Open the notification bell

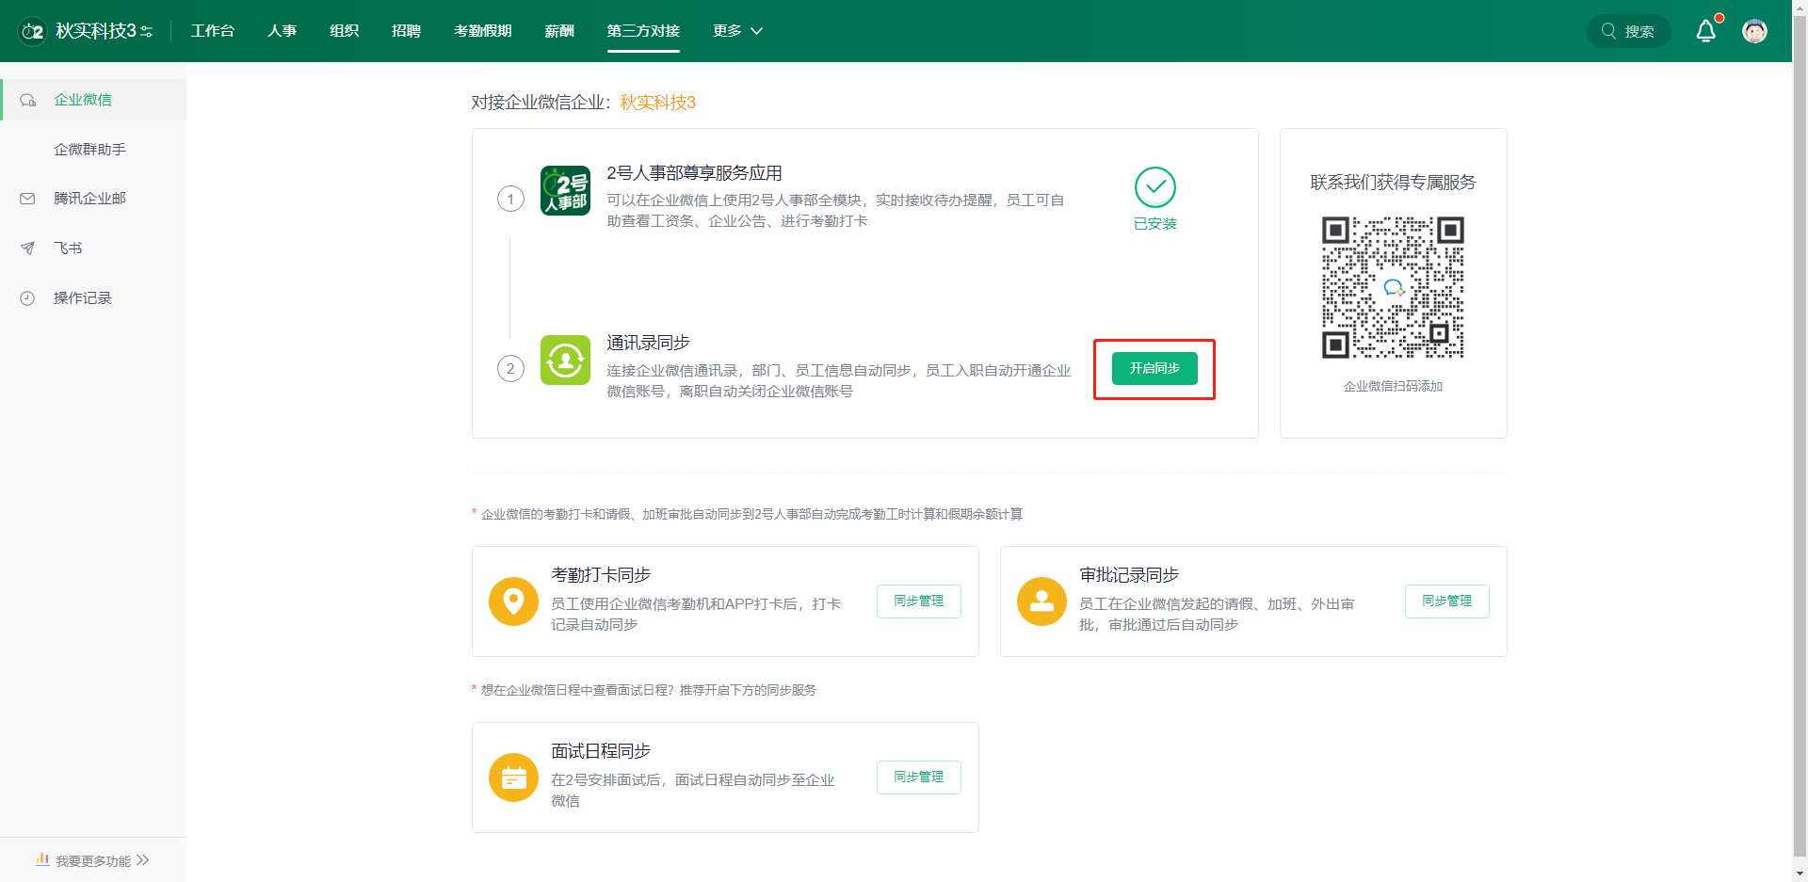click(1705, 31)
